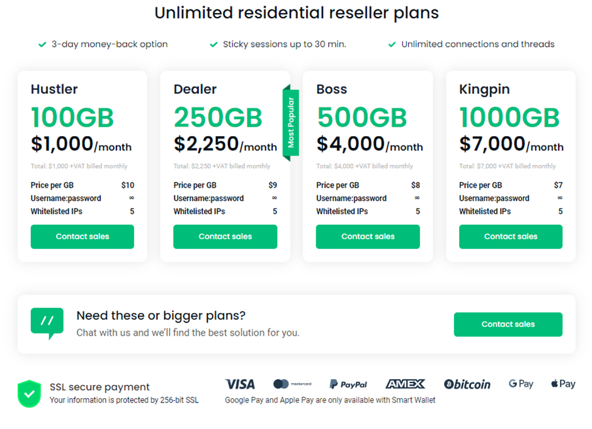The width and height of the screenshot is (592, 429).
Task: Click the unlimited connections checkmark
Action: point(392,45)
